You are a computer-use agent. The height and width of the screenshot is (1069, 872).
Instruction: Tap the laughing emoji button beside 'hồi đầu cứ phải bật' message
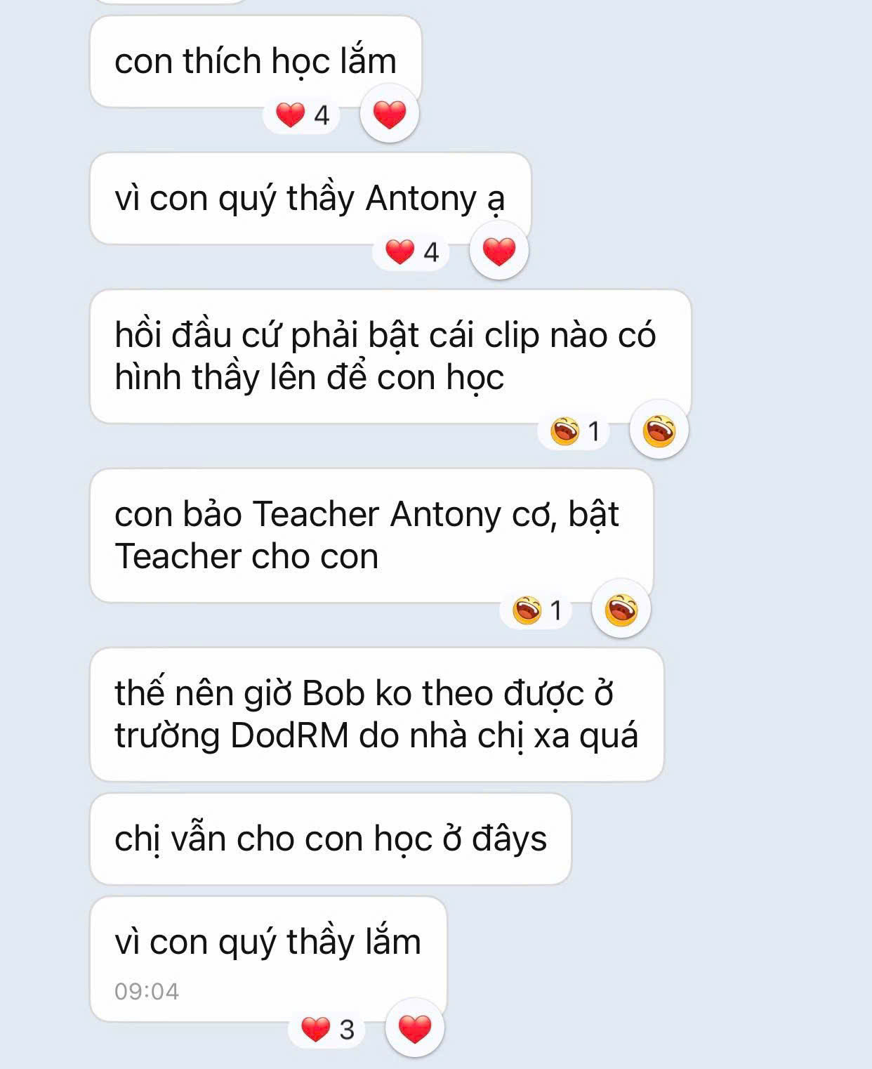[x=659, y=430]
